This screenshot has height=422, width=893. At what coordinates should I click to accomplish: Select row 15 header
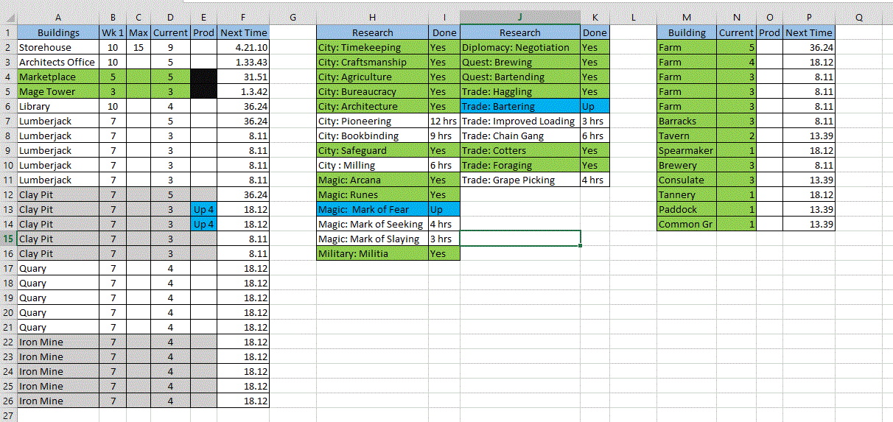tap(8, 239)
